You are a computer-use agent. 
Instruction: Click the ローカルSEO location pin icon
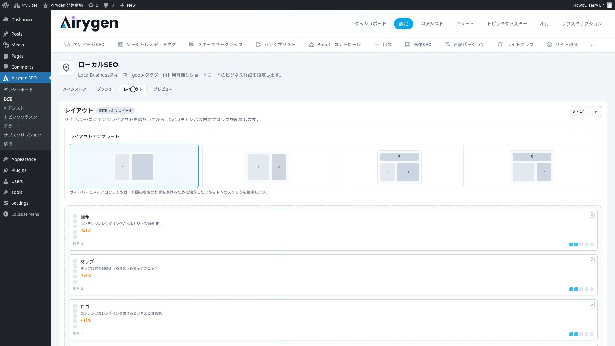coord(66,68)
